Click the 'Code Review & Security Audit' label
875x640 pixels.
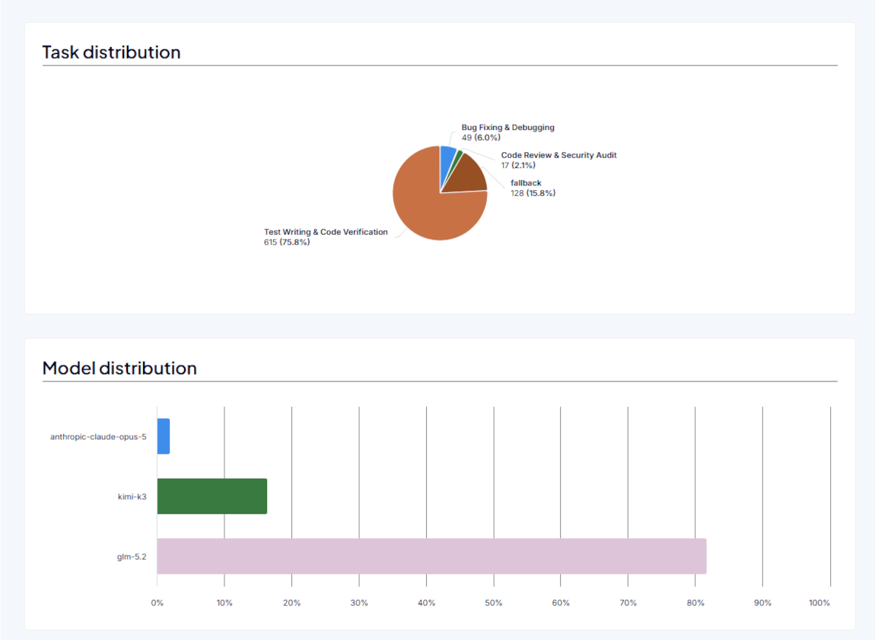[558, 156]
